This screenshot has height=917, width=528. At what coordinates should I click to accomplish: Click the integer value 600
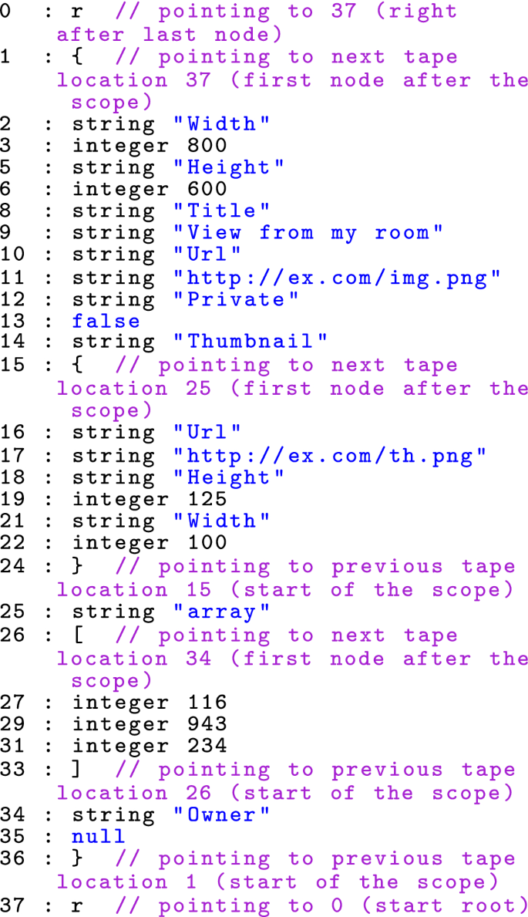207,189
